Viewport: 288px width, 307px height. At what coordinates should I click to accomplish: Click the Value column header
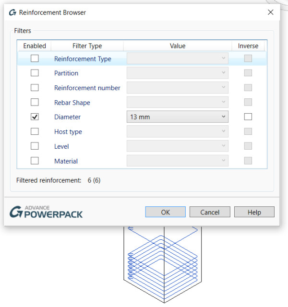[178, 46]
